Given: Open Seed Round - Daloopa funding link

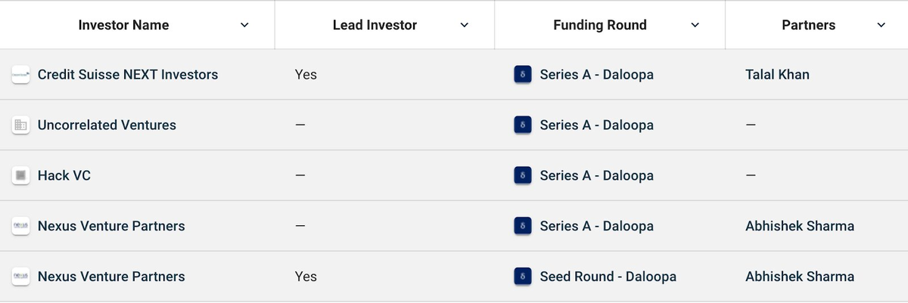Looking at the screenshot, I should coord(608,277).
